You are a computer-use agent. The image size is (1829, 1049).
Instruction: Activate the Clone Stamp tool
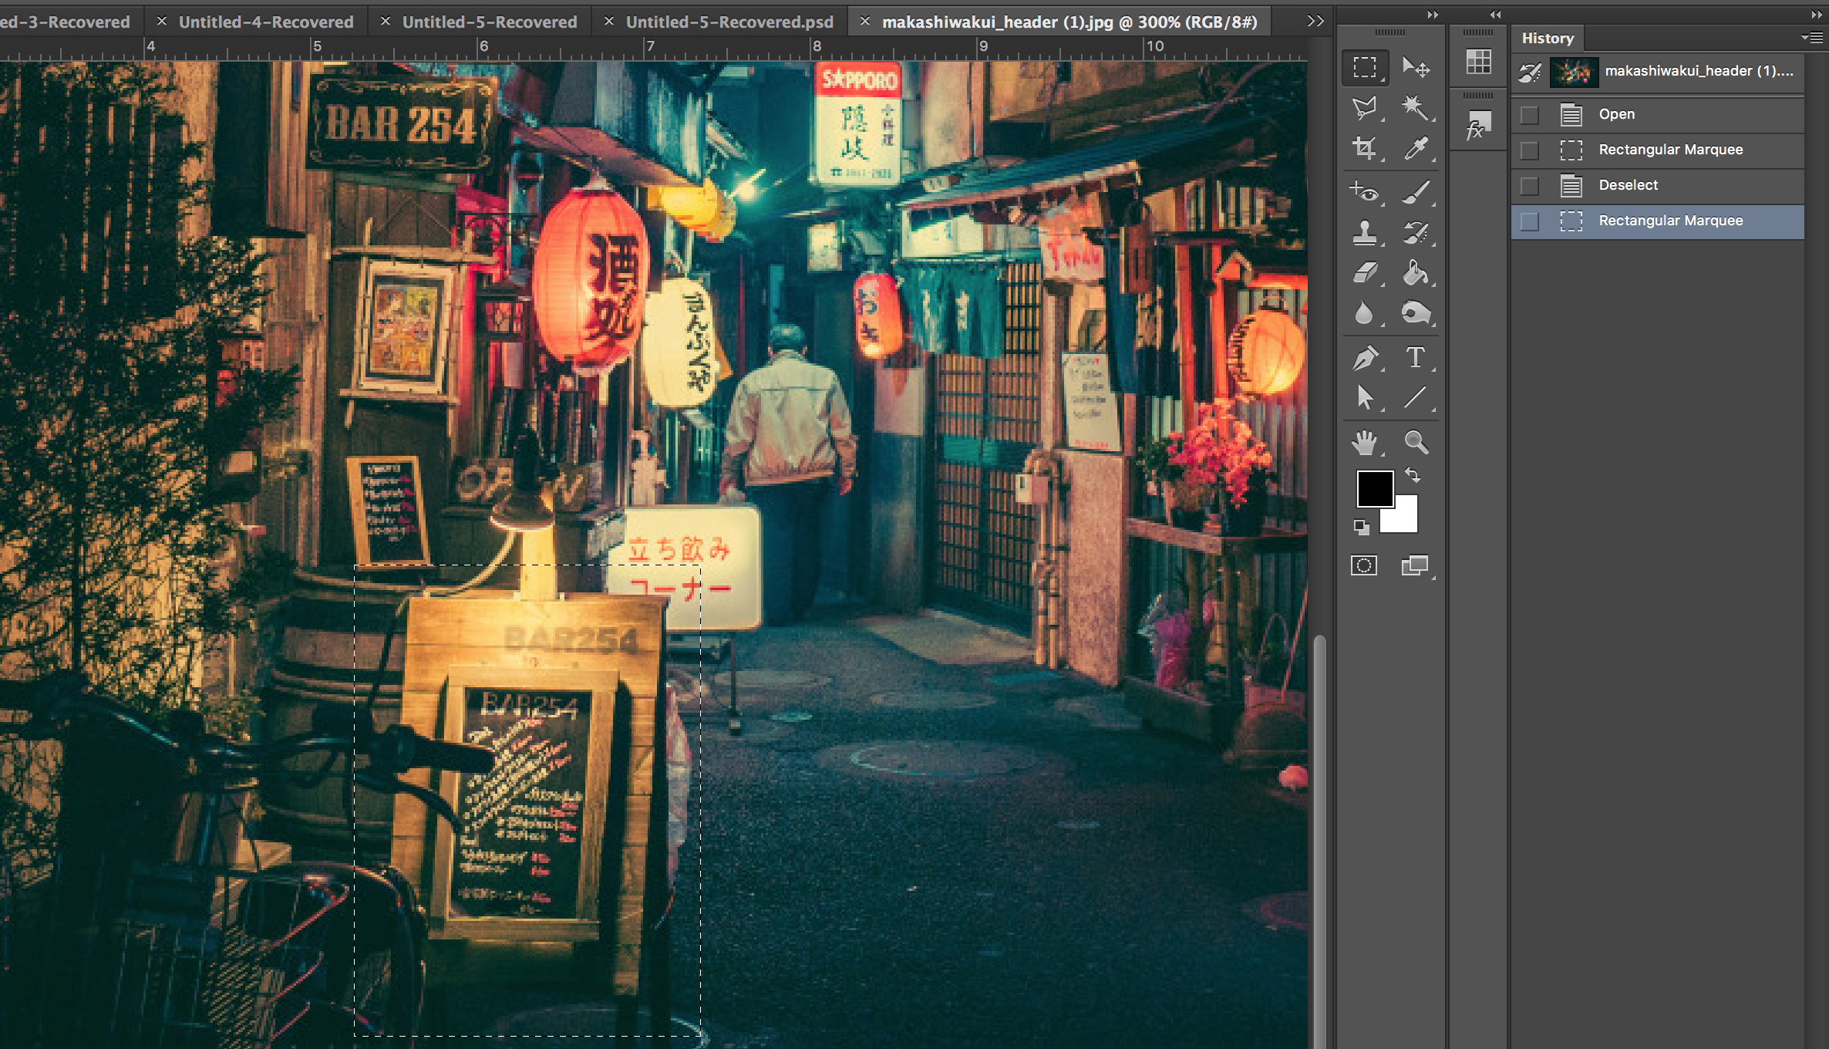[x=1364, y=232]
